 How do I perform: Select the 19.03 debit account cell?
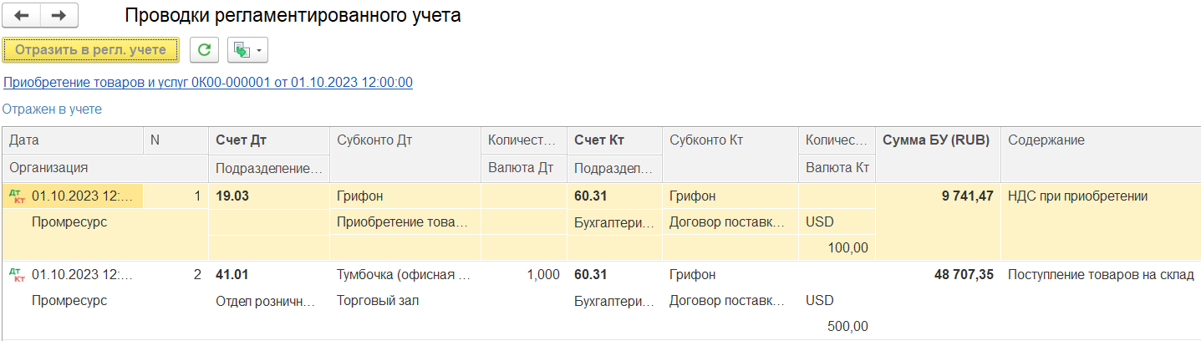click(268, 196)
